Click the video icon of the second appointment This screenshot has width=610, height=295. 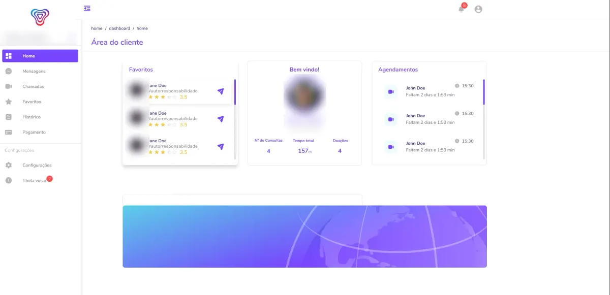pyautogui.click(x=391, y=119)
